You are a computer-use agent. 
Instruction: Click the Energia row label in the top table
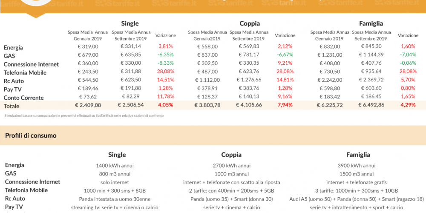(13, 48)
